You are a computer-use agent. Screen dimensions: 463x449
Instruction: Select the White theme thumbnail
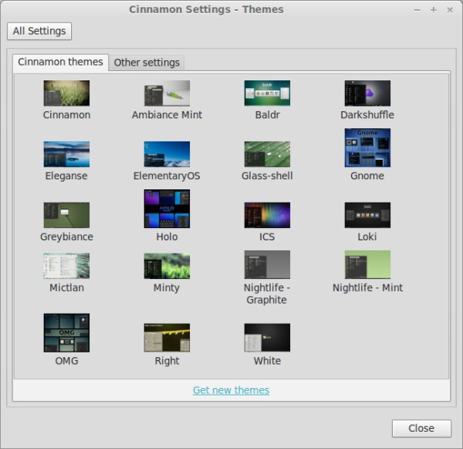click(x=267, y=338)
